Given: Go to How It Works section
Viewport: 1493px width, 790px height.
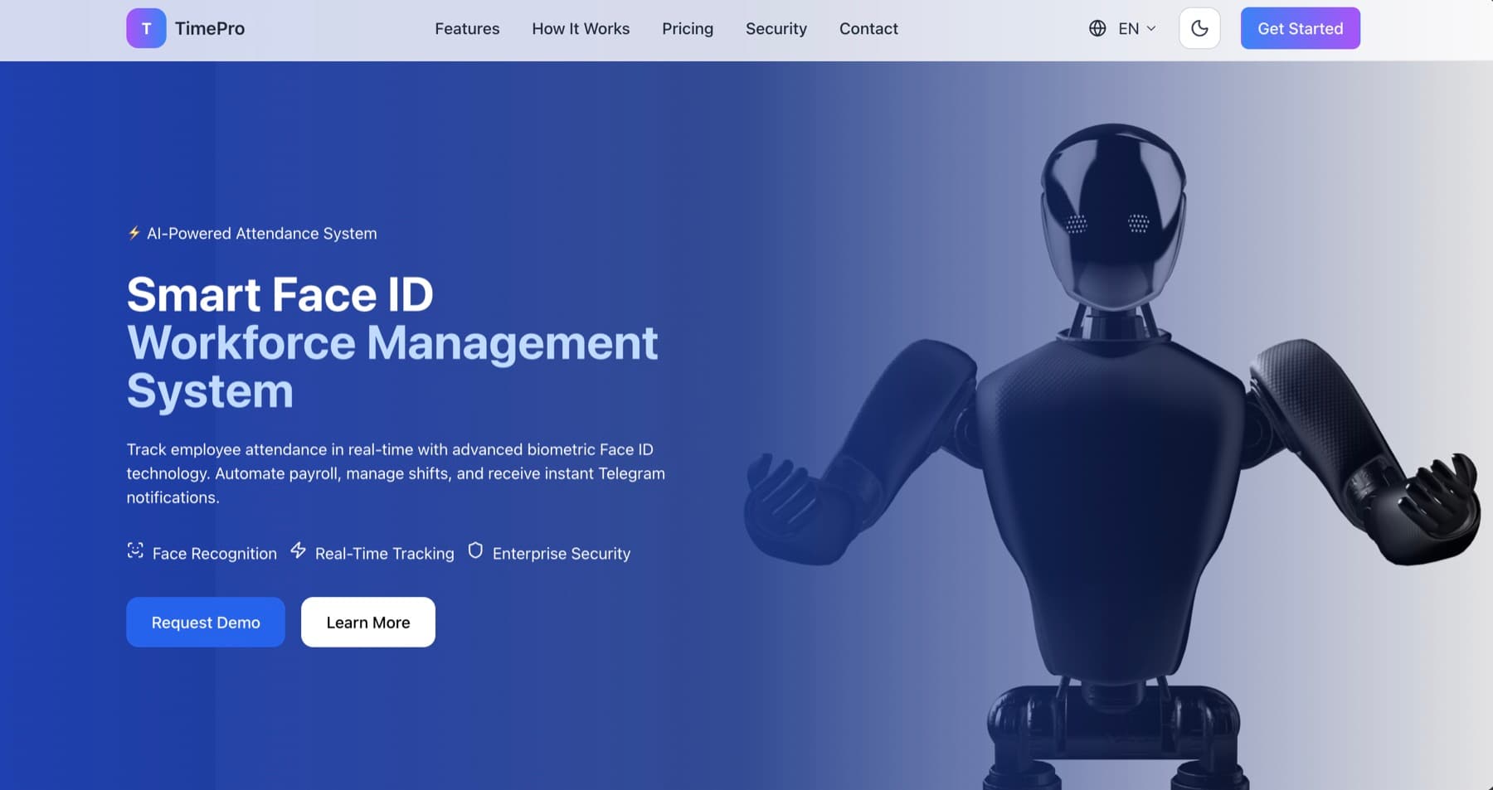Looking at the screenshot, I should 581,28.
